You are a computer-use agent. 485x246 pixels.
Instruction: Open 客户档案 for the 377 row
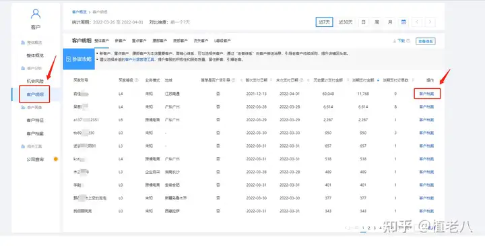[426, 197]
